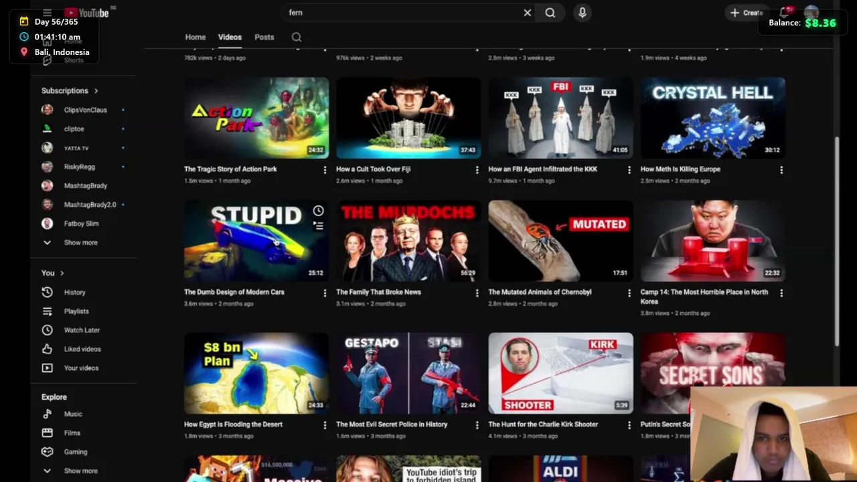Add Dumb Design video to Watch Later

click(x=318, y=211)
